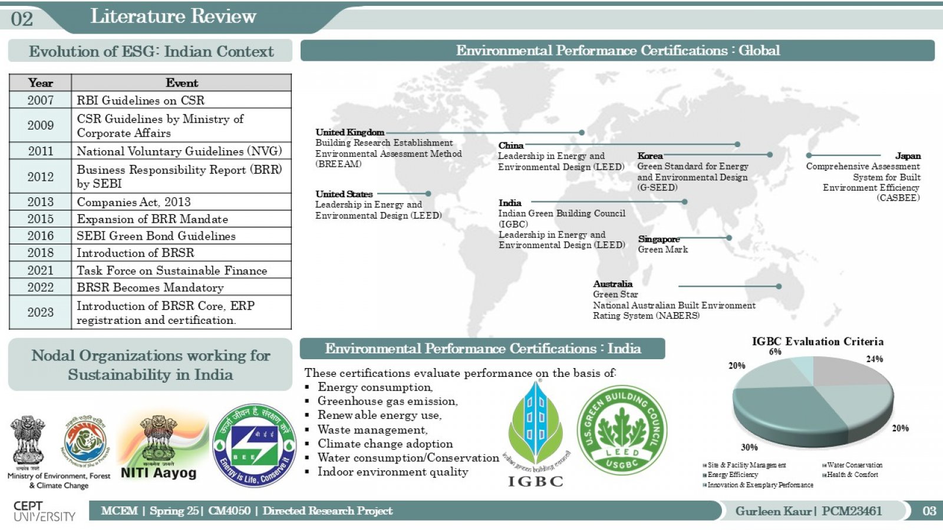Click the Energy Efficiency legend entry
This screenshot has height=530, width=943.
click(x=730, y=475)
